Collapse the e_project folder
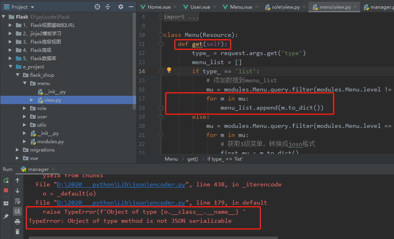Viewport: 394px width, 239px height. (10, 66)
